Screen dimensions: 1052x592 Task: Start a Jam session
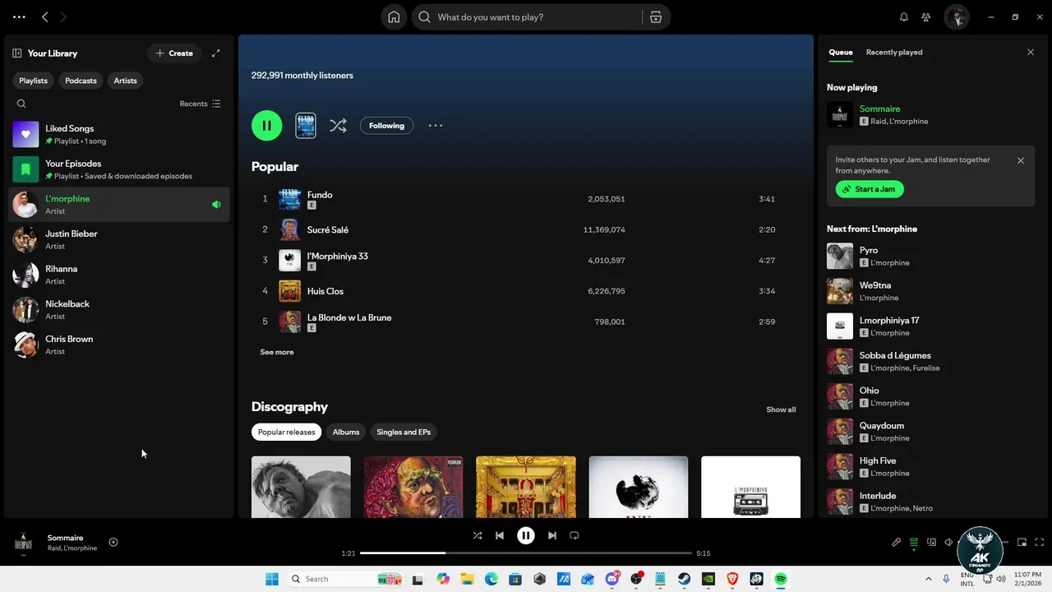[x=870, y=189]
